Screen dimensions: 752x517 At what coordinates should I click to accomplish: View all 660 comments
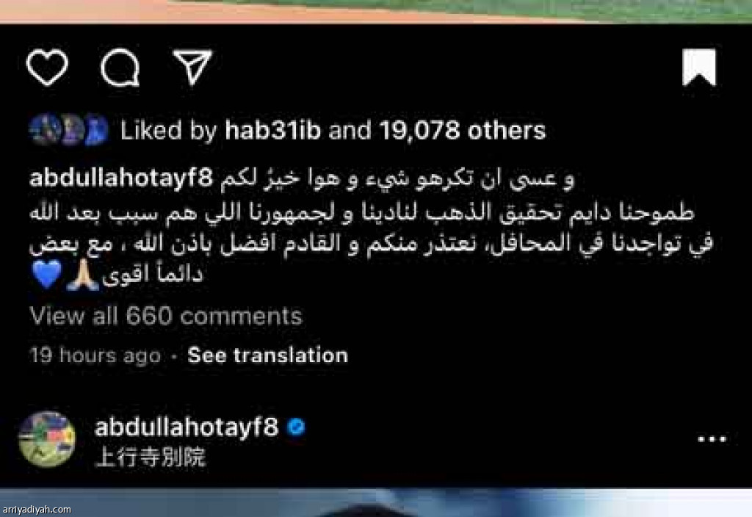coord(166,316)
